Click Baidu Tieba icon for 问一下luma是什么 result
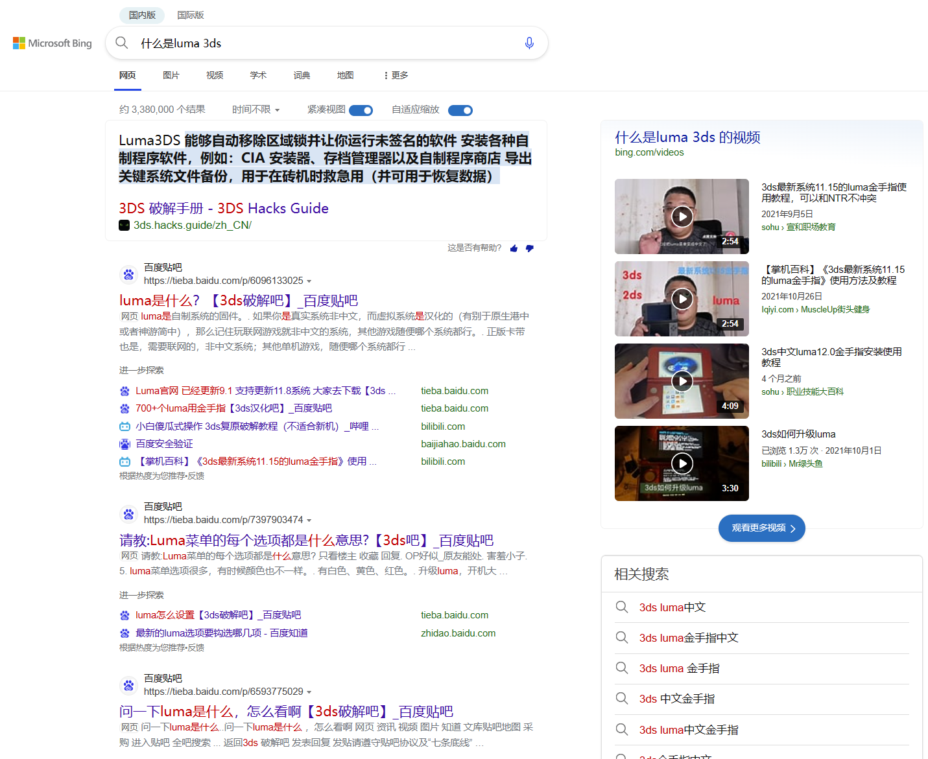This screenshot has width=928, height=759. tap(129, 685)
